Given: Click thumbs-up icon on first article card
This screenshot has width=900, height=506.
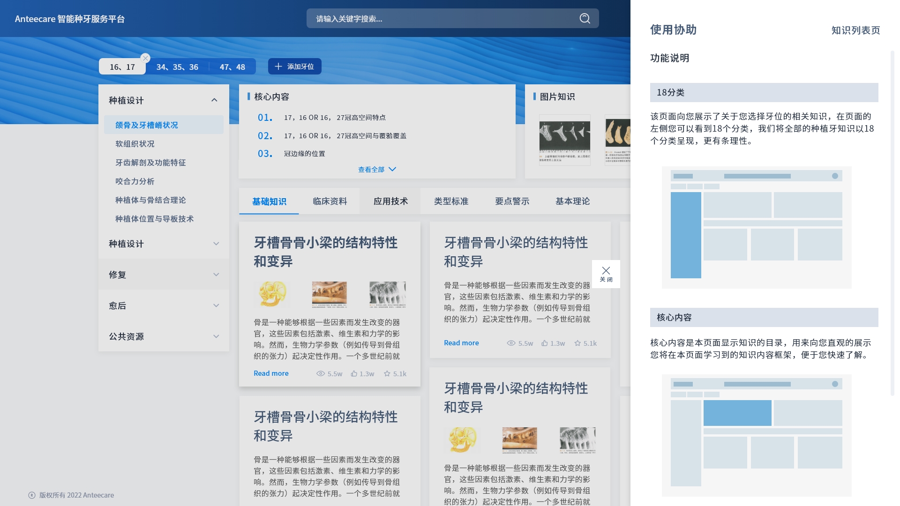Looking at the screenshot, I should click(x=354, y=374).
